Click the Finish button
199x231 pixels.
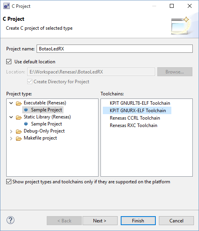tap(138, 220)
